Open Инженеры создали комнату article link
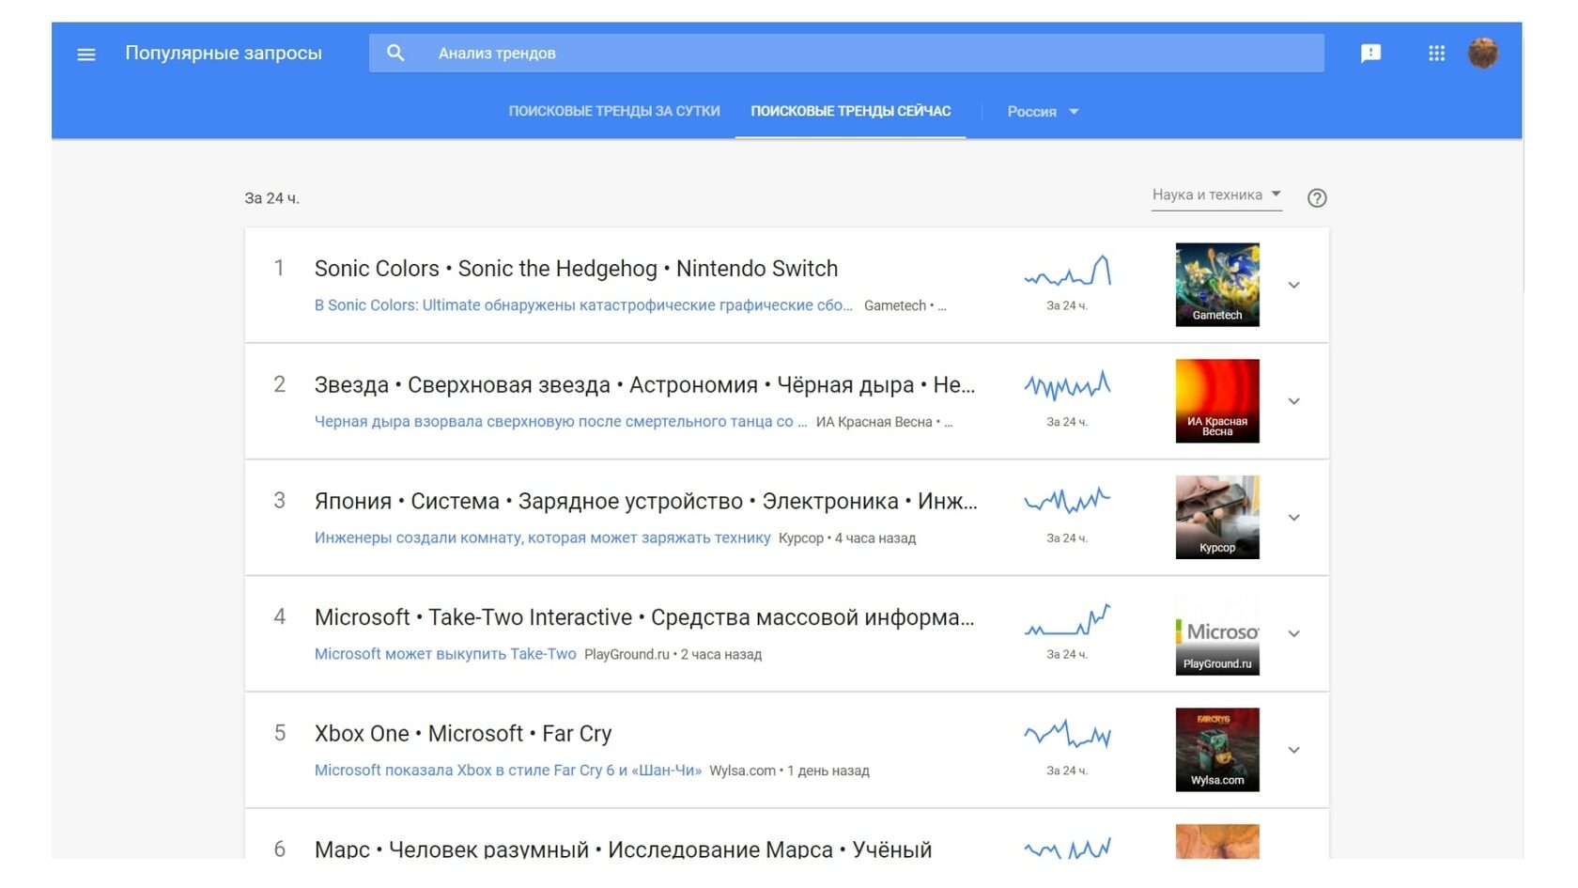 (x=542, y=537)
